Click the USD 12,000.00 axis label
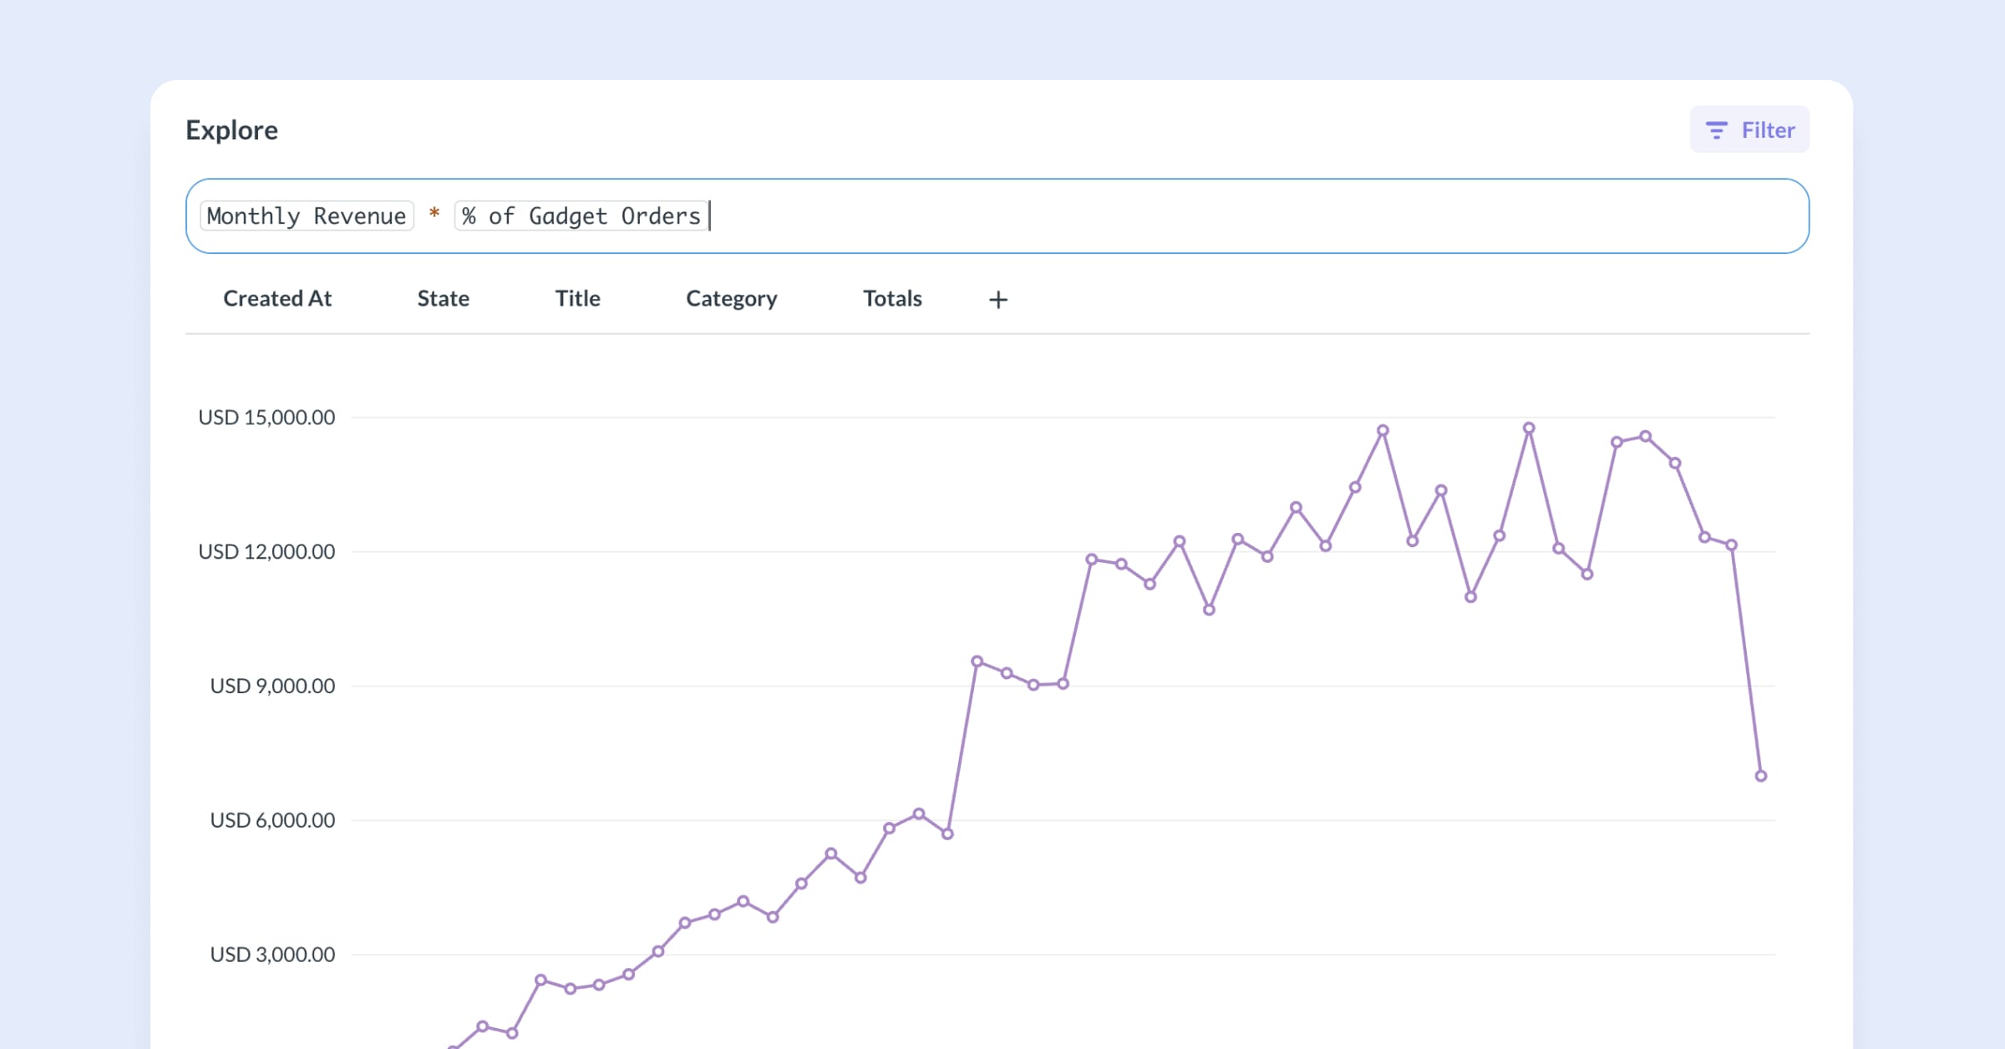2005x1049 pixels. pyautogui.click(x=266, y=551)
